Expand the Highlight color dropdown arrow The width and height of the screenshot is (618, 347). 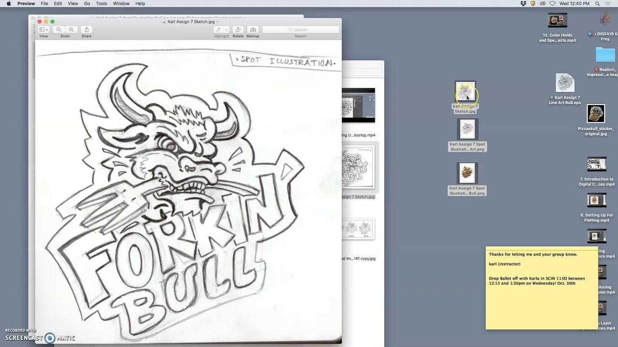[x=226, y=29]
